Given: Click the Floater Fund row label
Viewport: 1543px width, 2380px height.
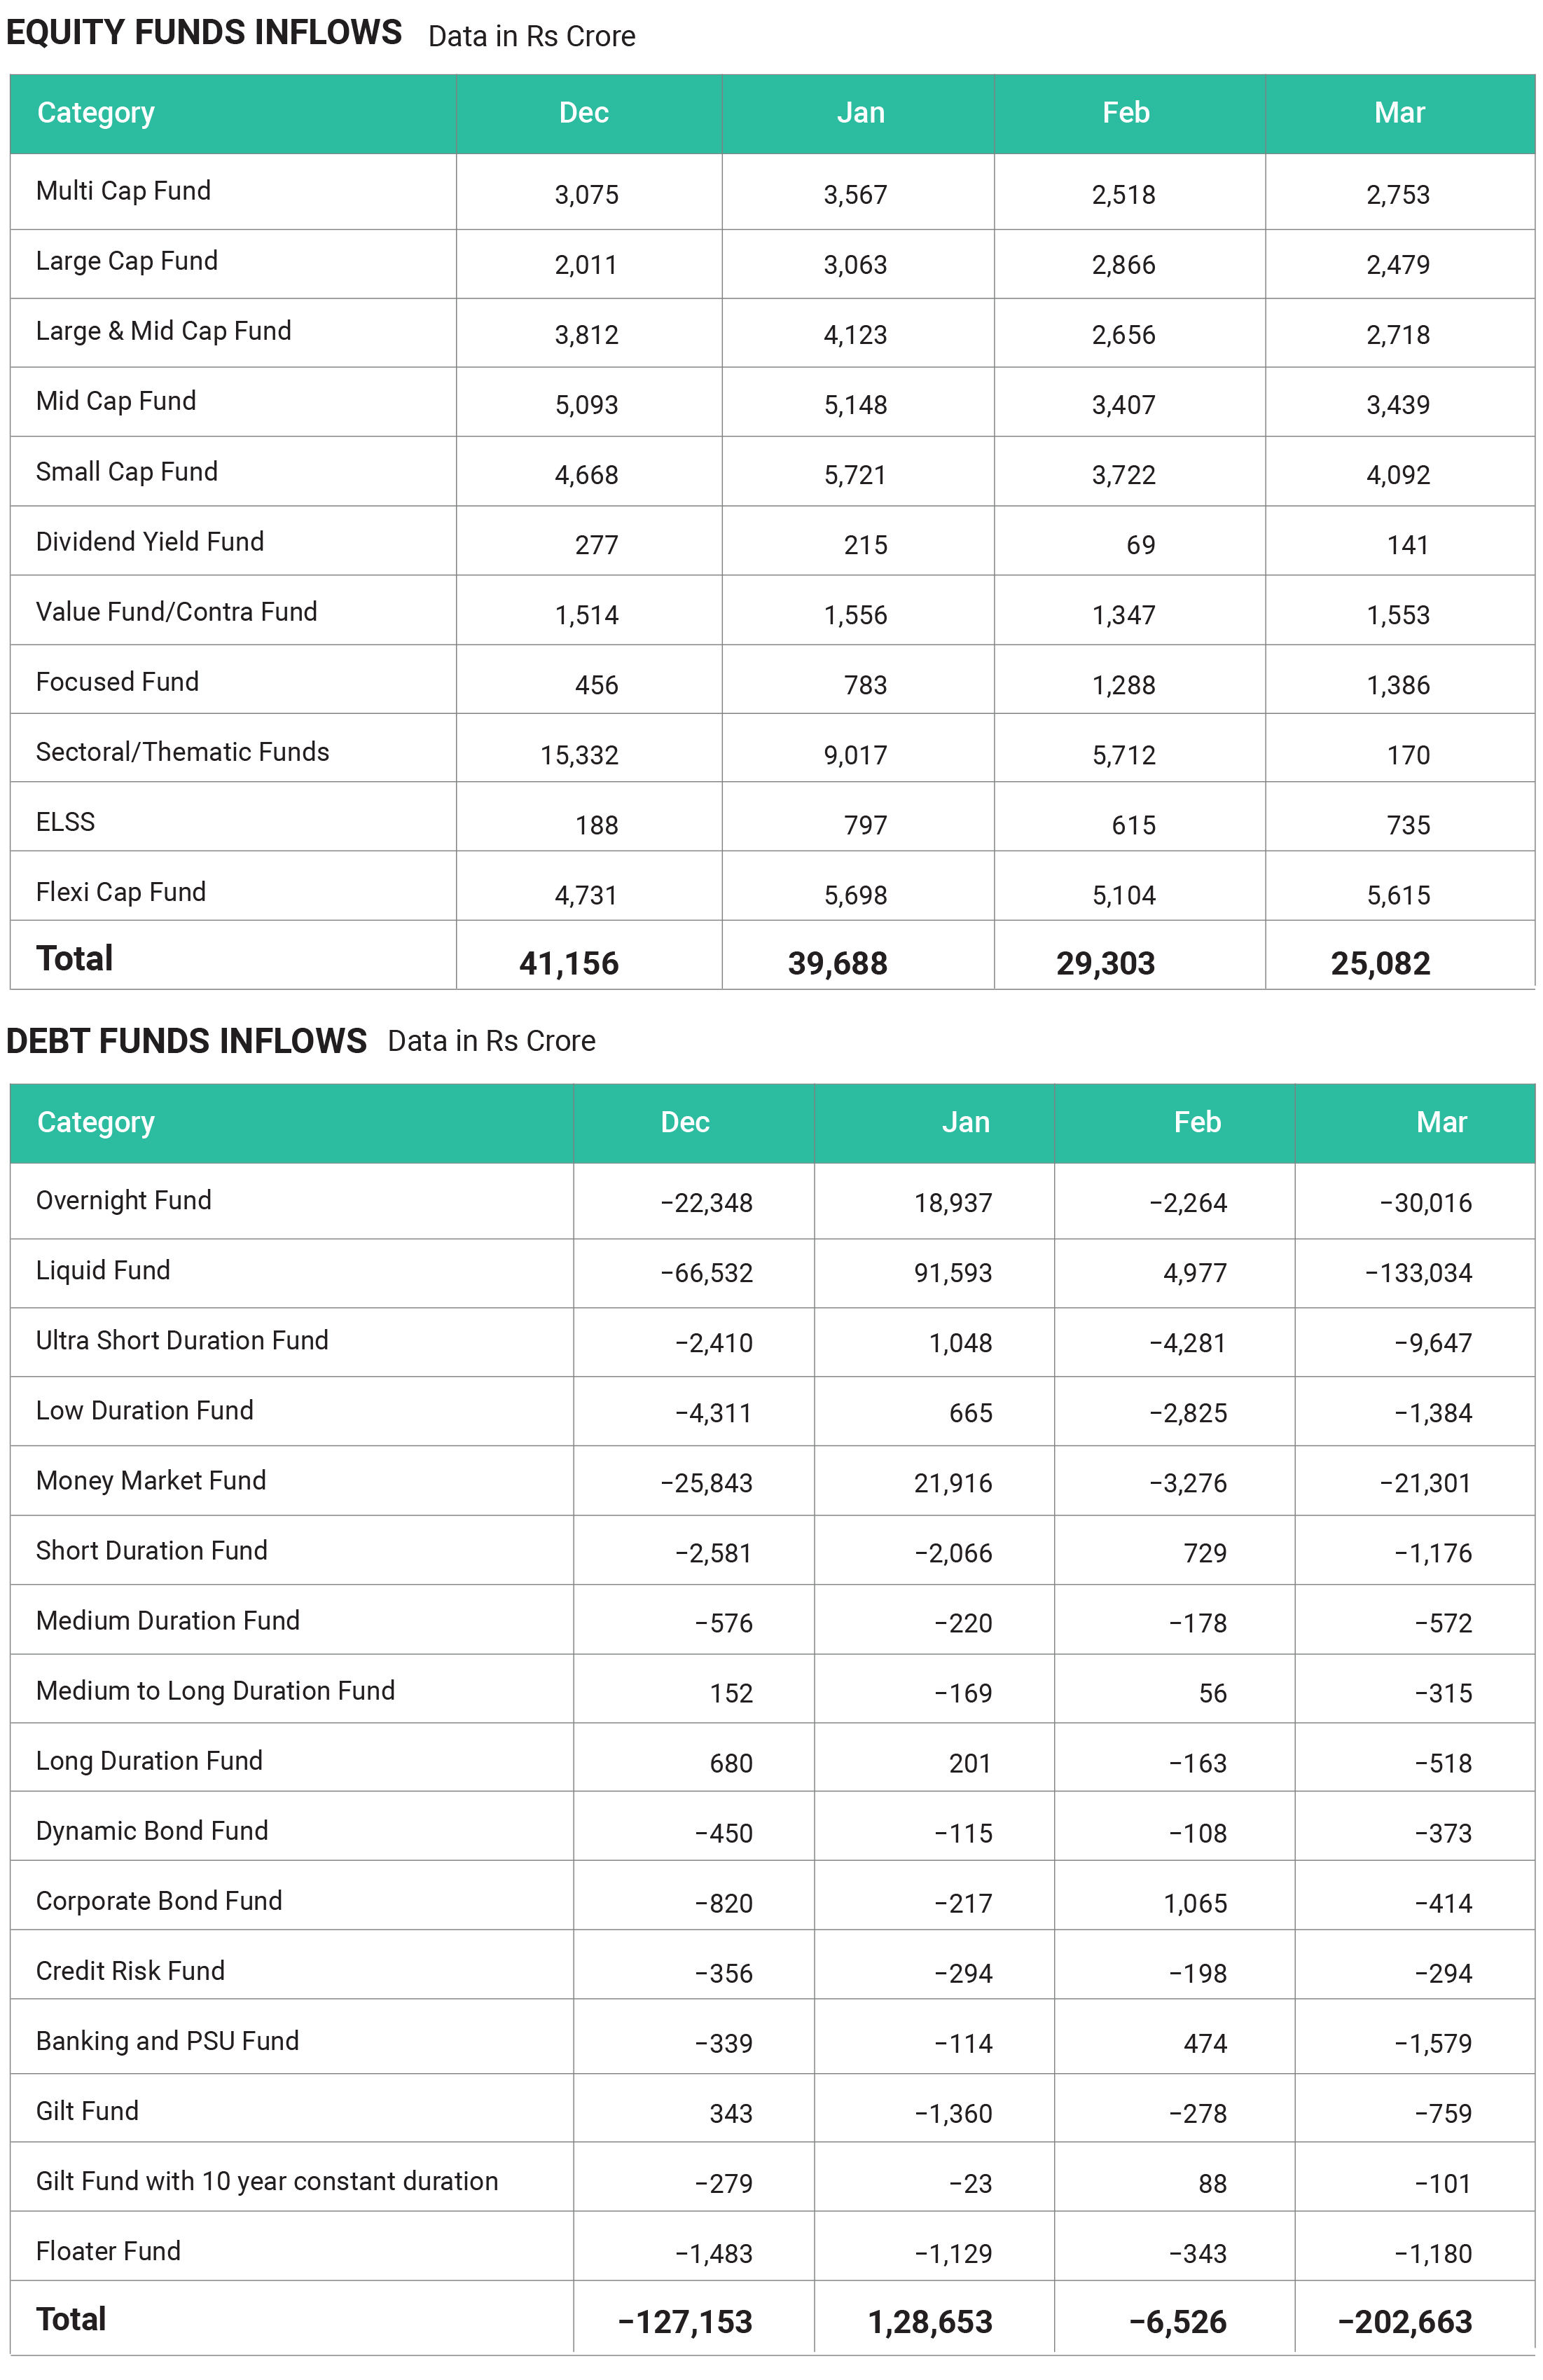Looking at the screenshot, I should (108, 2251).
